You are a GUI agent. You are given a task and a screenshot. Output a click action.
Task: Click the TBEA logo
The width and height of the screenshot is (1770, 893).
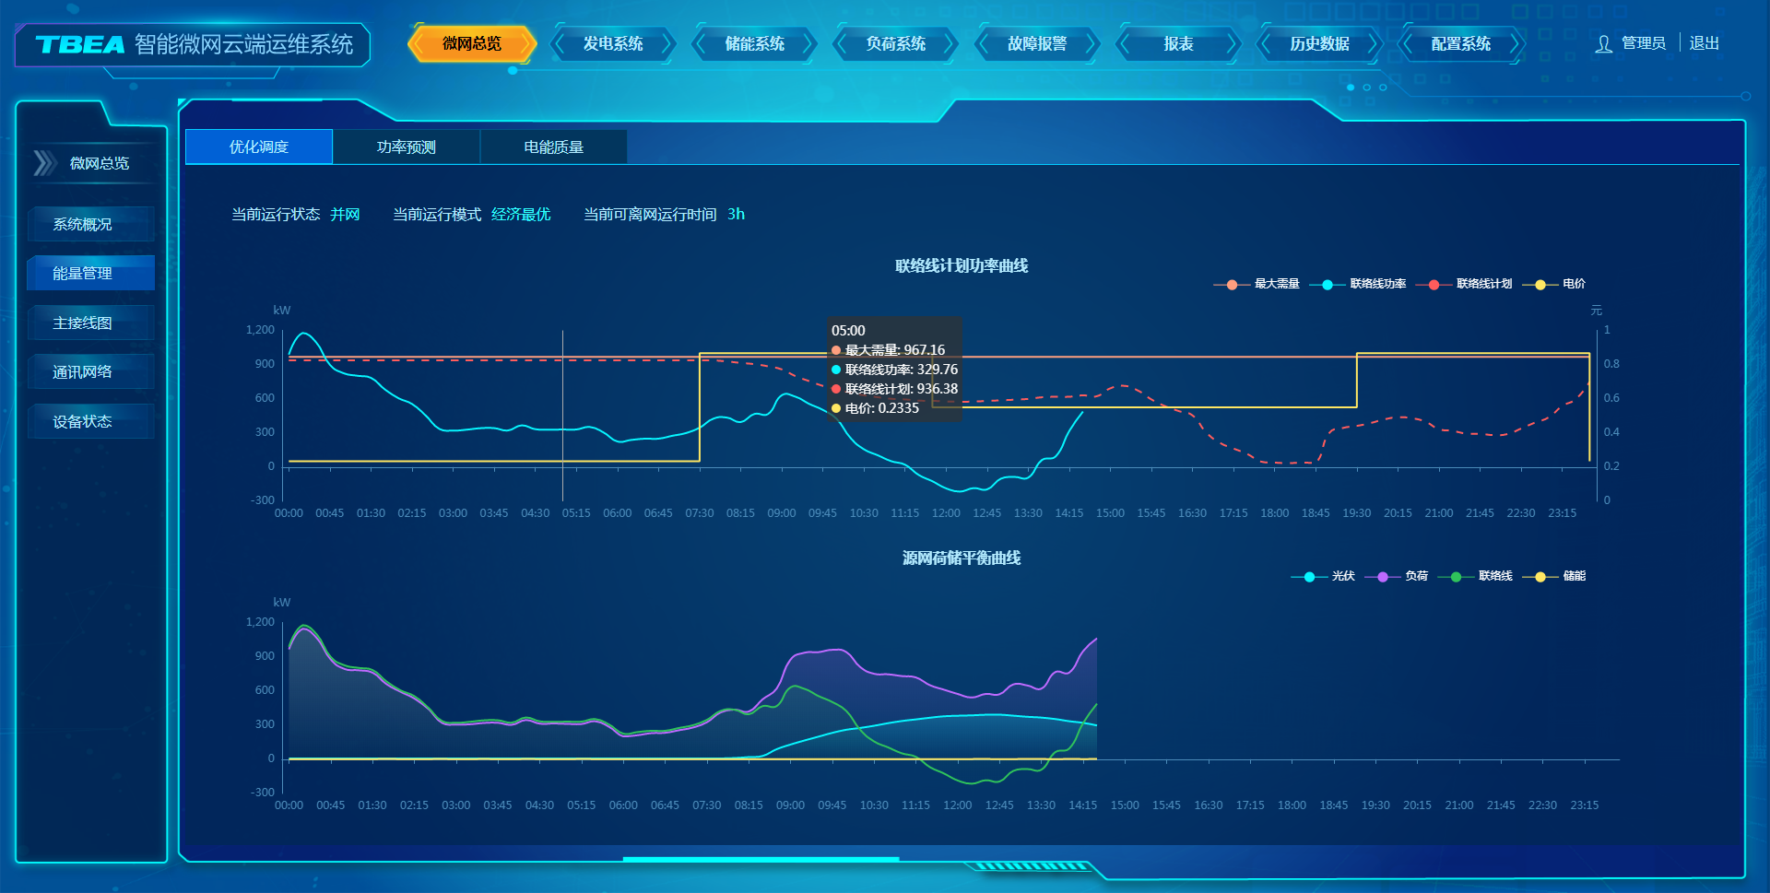pos(80,45)
